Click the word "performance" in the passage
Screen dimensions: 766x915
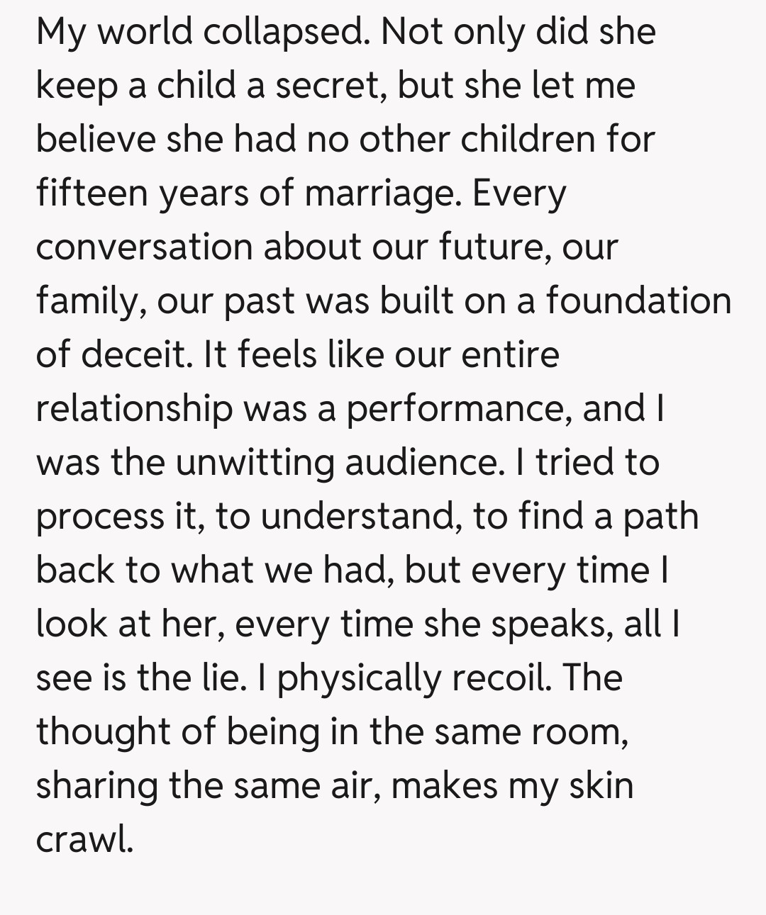[459, 409]
